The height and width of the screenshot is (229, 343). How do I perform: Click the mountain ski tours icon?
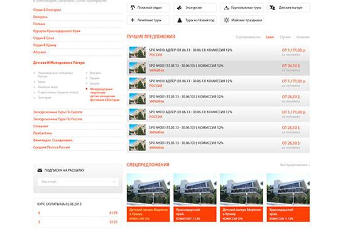226,8
